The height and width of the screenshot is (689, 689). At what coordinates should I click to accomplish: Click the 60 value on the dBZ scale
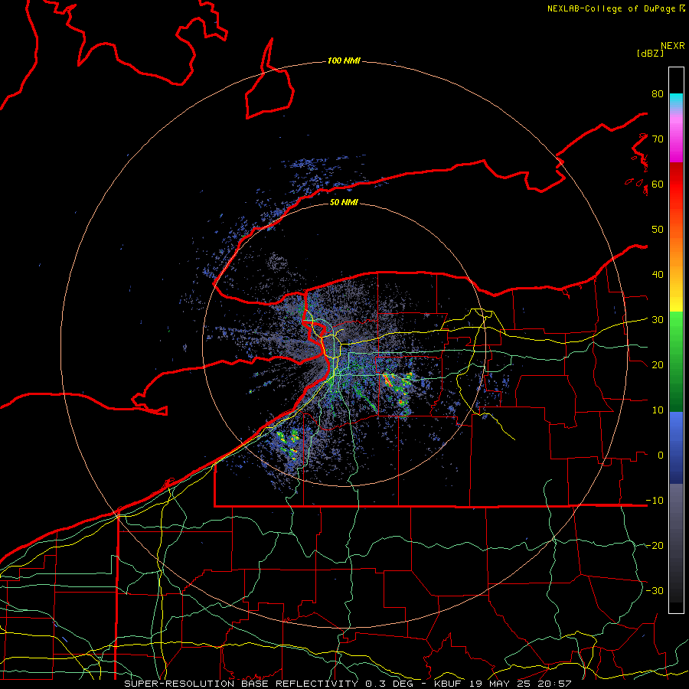coord(658,184)
